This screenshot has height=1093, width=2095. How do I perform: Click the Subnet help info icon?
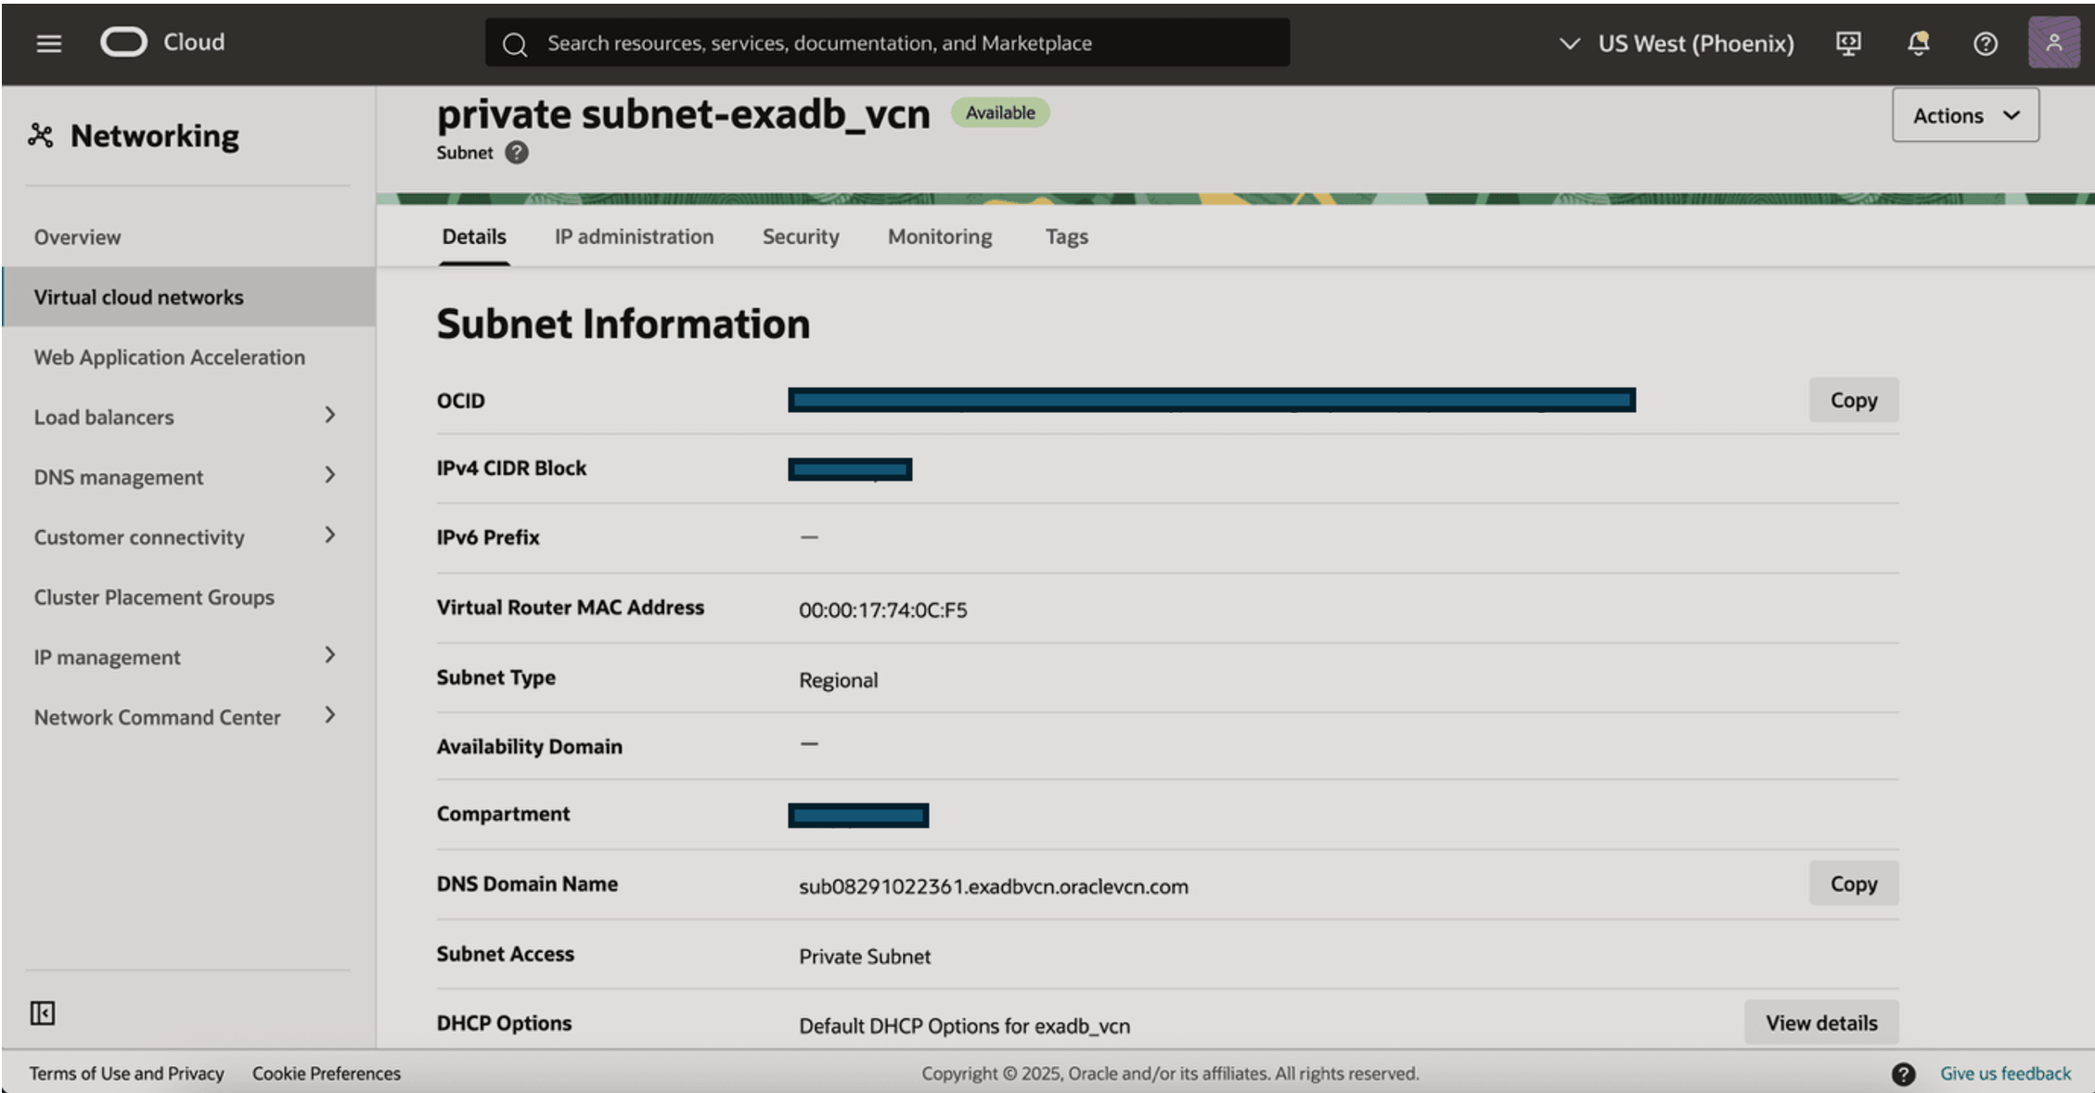click(517, 152)
